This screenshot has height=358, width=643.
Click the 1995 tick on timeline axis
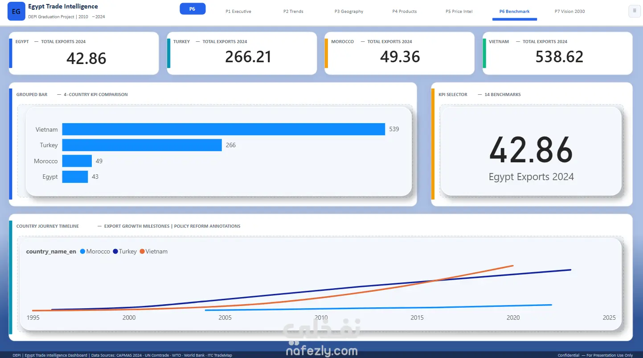click(x=33, y=318)
